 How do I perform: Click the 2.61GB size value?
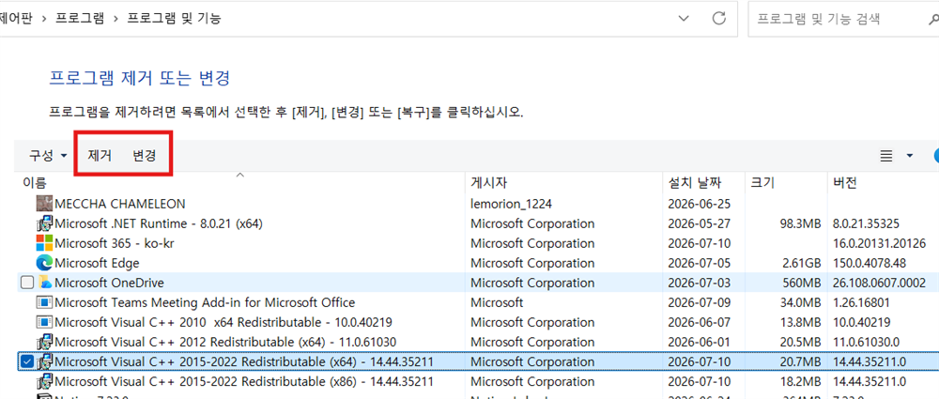point(800,263)
